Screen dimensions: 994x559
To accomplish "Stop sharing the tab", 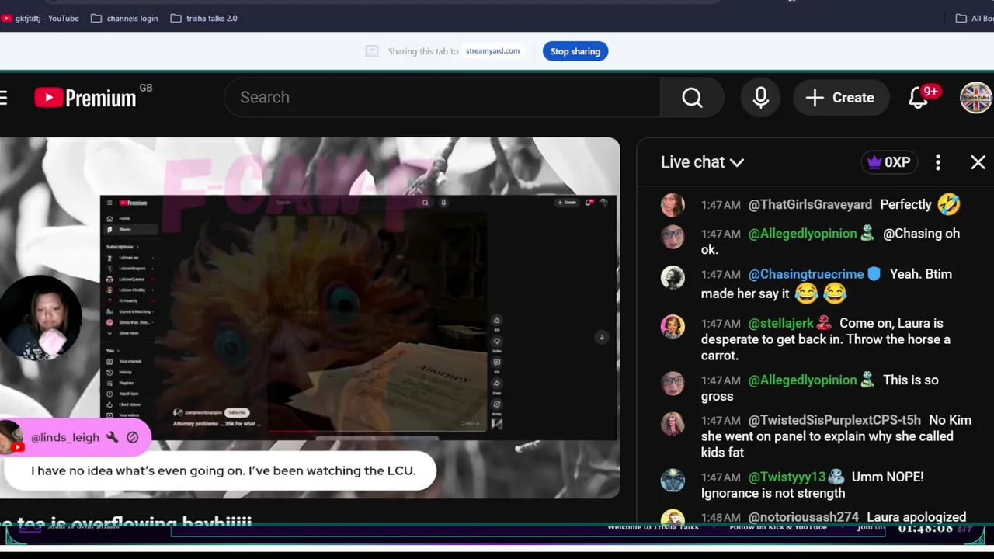I will coord(575,51).
